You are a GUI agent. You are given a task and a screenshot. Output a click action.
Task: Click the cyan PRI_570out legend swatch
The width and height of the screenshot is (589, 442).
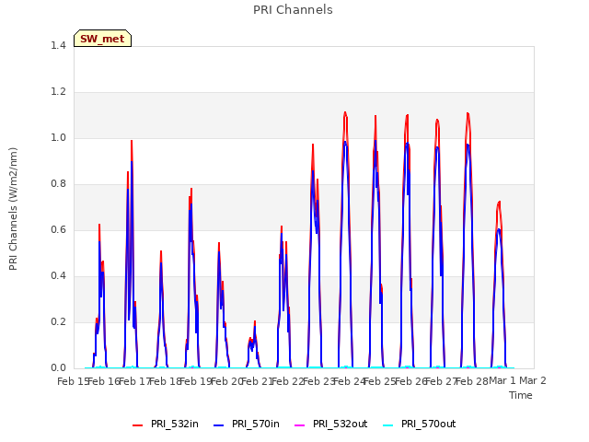387,425
